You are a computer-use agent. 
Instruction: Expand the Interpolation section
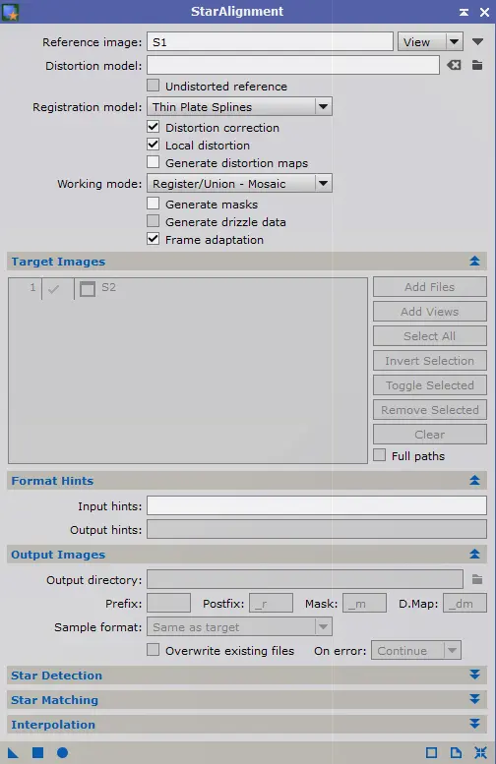pos(474,724)
